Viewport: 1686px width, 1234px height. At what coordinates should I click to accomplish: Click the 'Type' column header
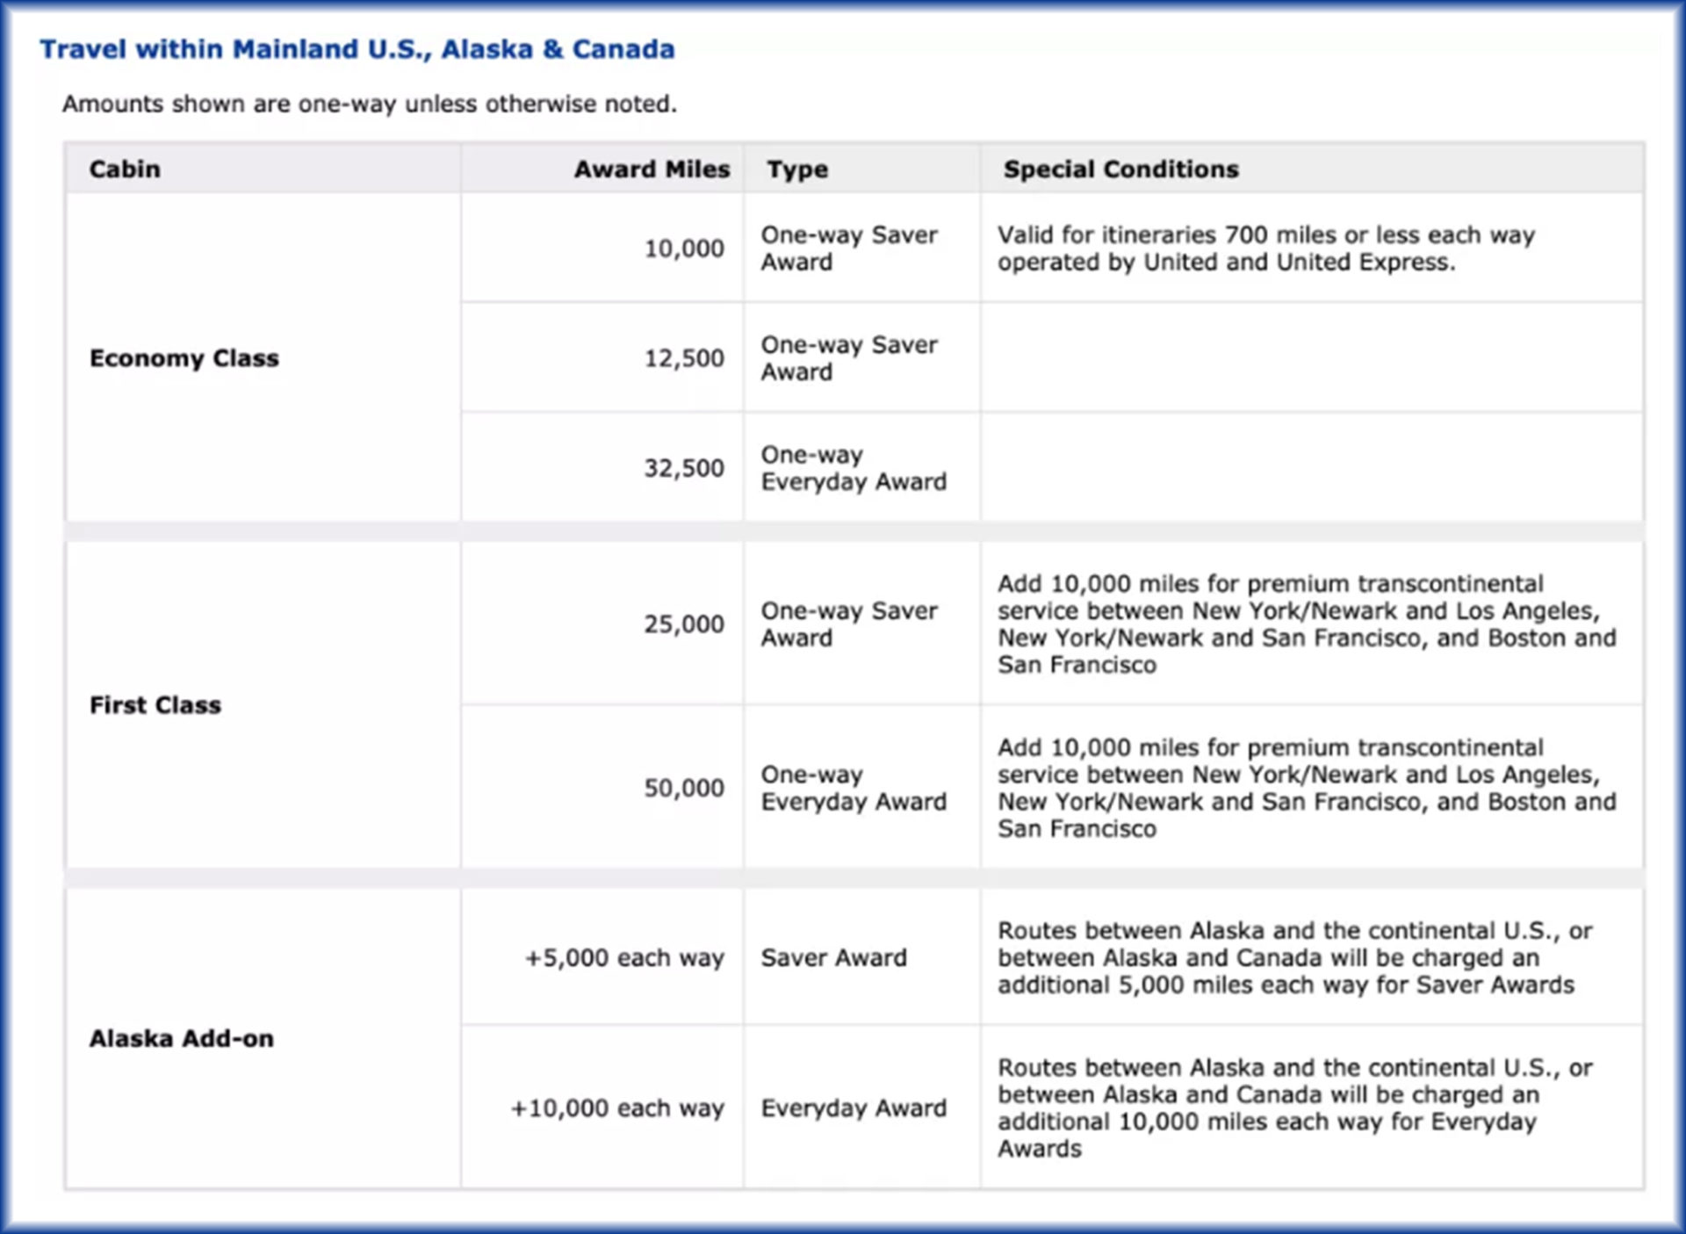(796, 169)
